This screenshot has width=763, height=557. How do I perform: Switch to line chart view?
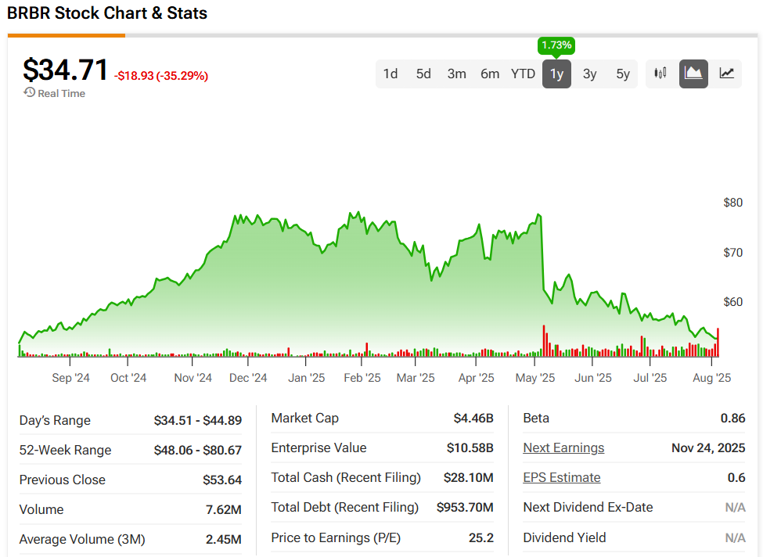727,74
